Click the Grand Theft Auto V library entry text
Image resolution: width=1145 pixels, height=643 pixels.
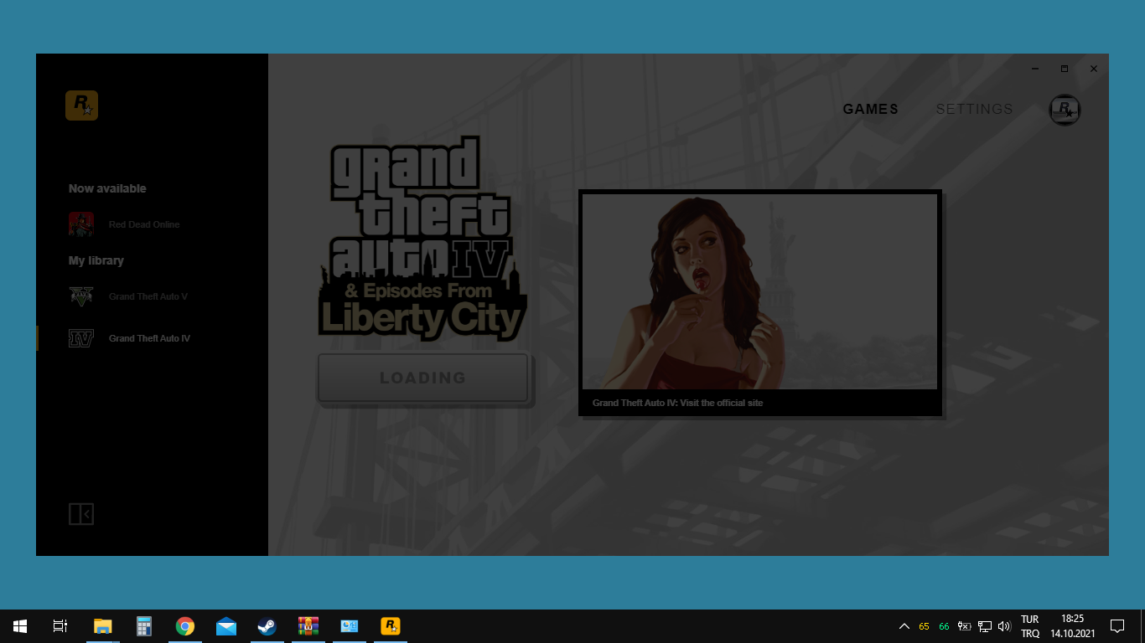[x=148, y=296]
